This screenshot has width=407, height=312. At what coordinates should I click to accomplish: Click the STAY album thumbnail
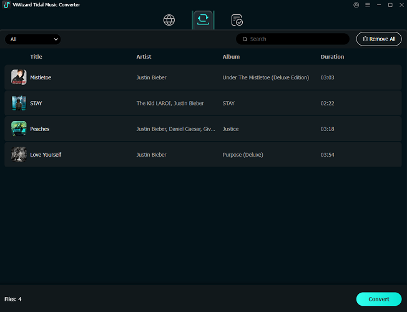click(19, 103)
